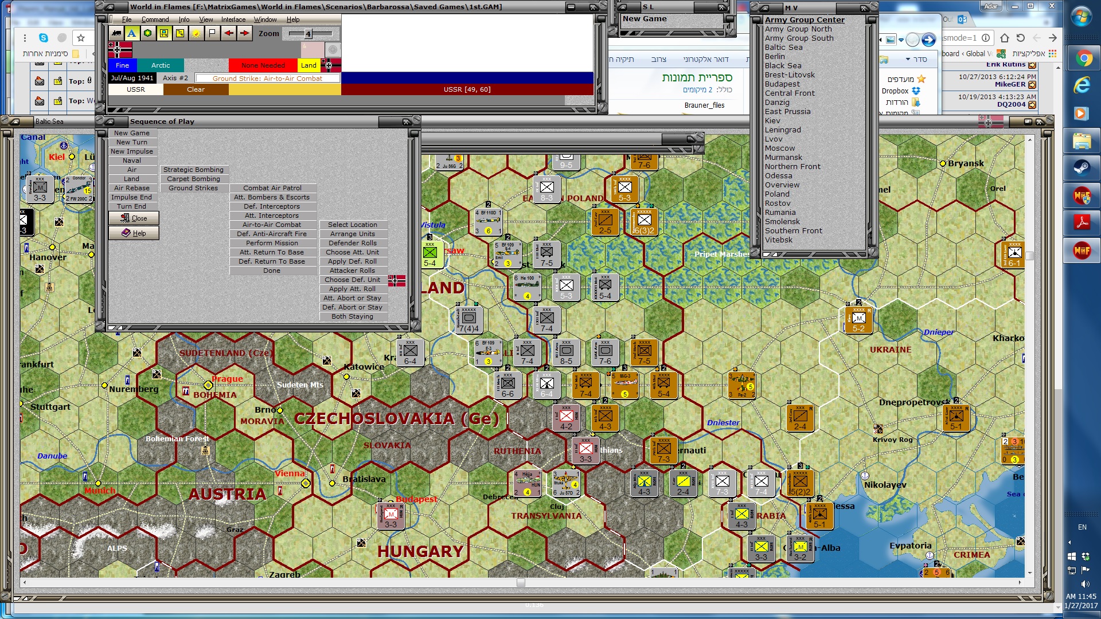Set the Zoom slider handle showing 4
1101x619 pixels.
pyautogui.click(x=308, y=34)
